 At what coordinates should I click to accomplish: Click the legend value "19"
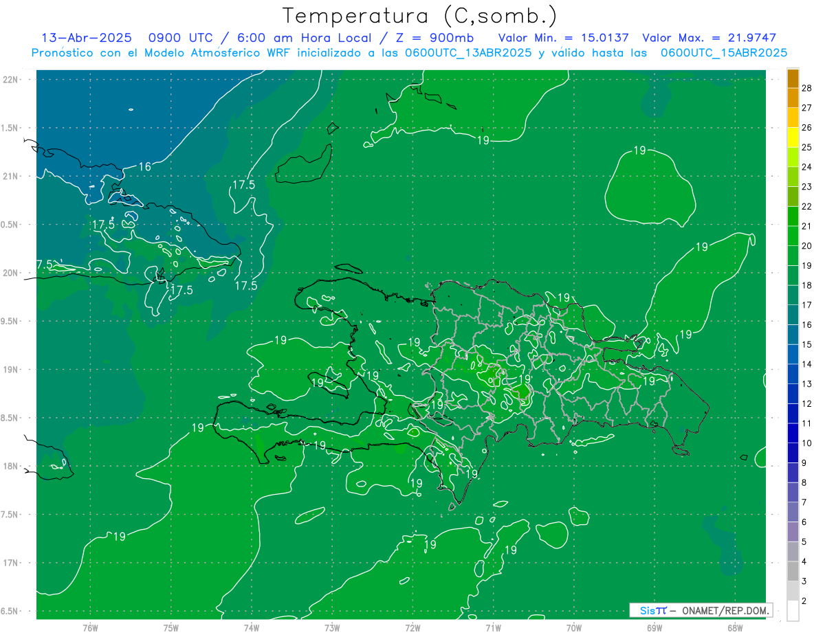807,265
